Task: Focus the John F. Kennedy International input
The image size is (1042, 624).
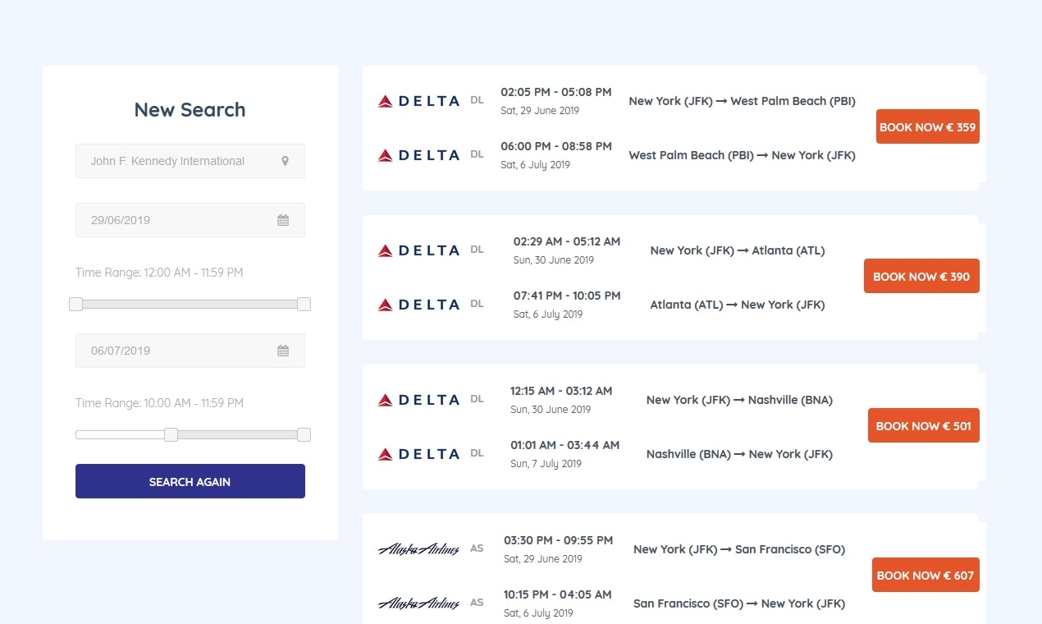Action: click(190, 161)
